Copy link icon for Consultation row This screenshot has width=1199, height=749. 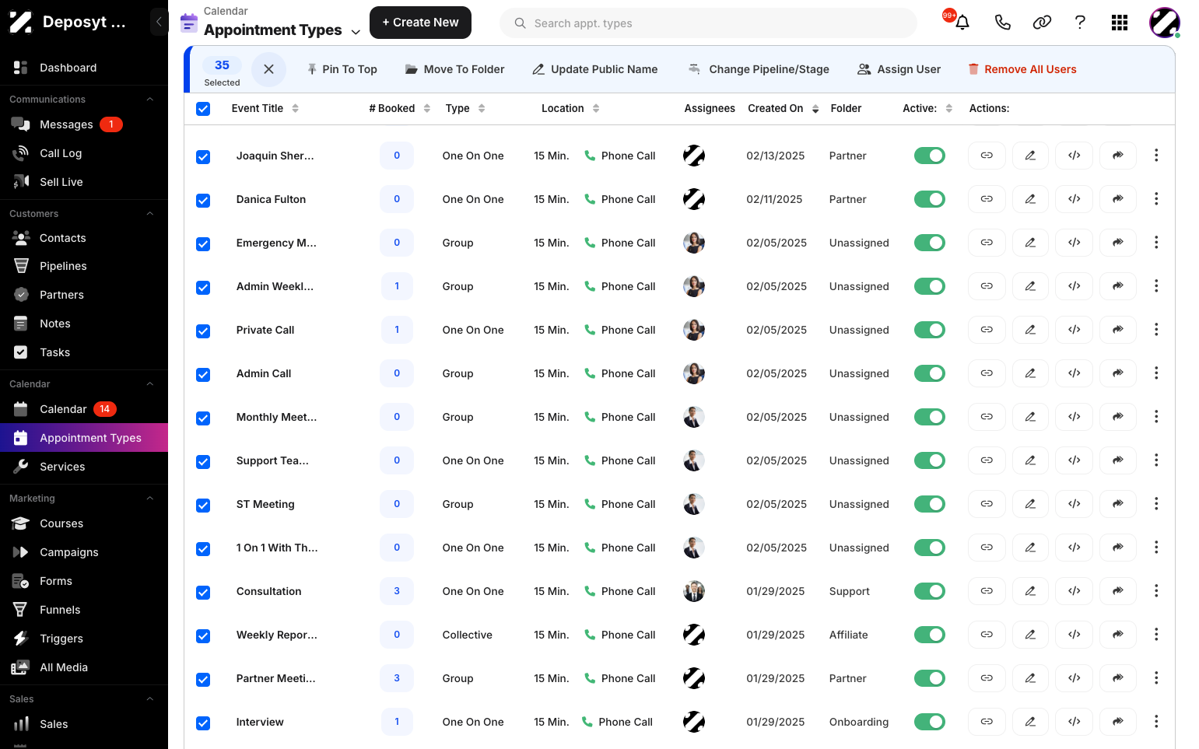pyautogui.click(x=987, y=591)
